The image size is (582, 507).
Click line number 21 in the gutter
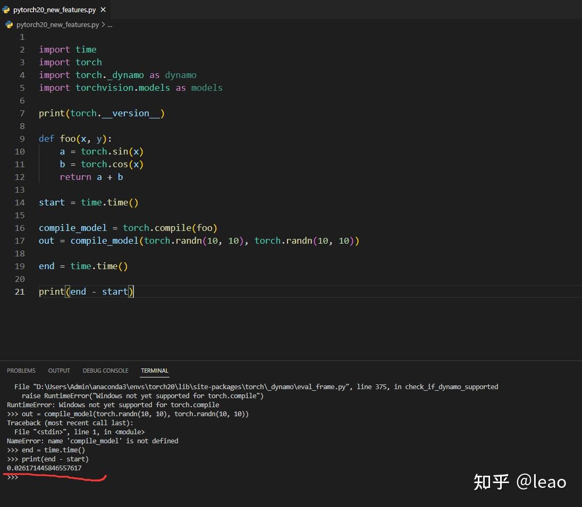click(x=20, y=291)
